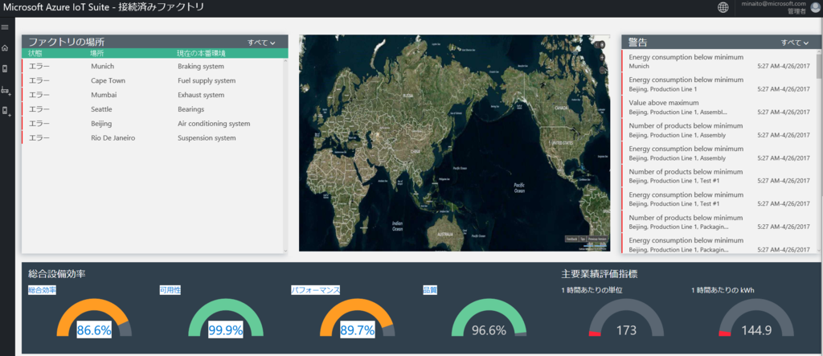Click the 1 時間あたりの kWh label

click(x=723, y=290)
